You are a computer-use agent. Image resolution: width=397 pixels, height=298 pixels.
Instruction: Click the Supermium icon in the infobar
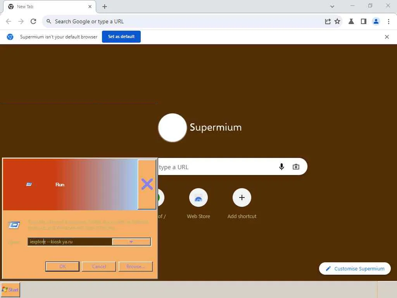coord(10,37)
